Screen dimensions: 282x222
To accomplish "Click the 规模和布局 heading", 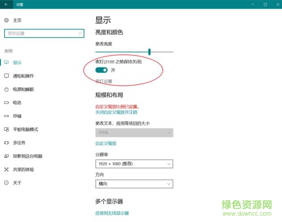I will [x=109, y=95].
